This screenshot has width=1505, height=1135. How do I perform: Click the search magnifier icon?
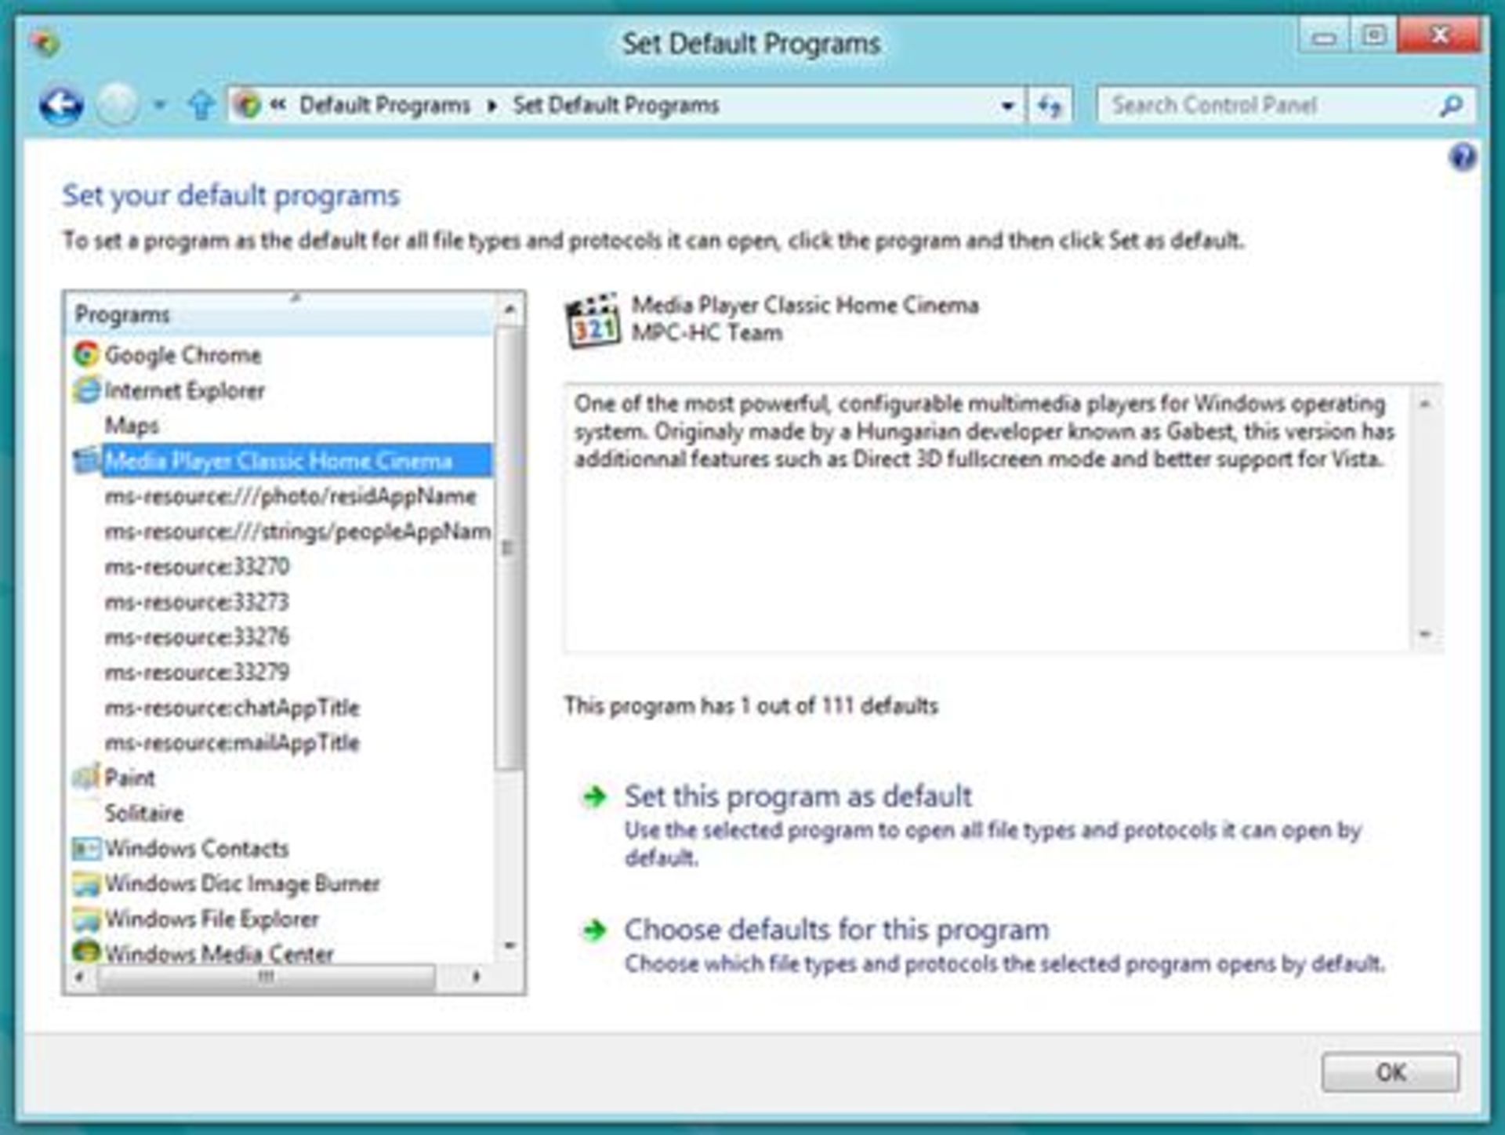click(x=1452, y=105)
